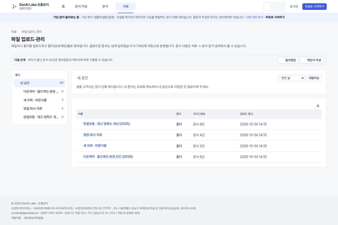The width and height of the screenshot is (338, 225).
Task: Click the 문서 9건 cell
Action: click(x=199, y=124)
